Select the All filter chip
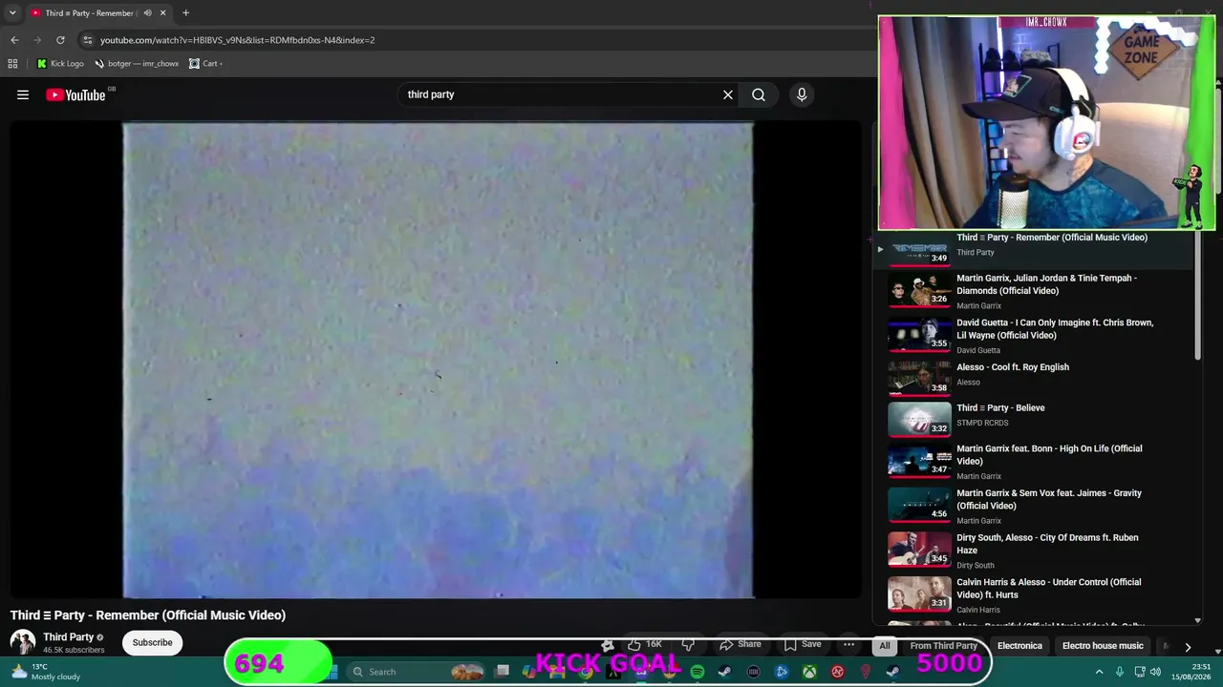1223x687 pixels. pos(885,646)
